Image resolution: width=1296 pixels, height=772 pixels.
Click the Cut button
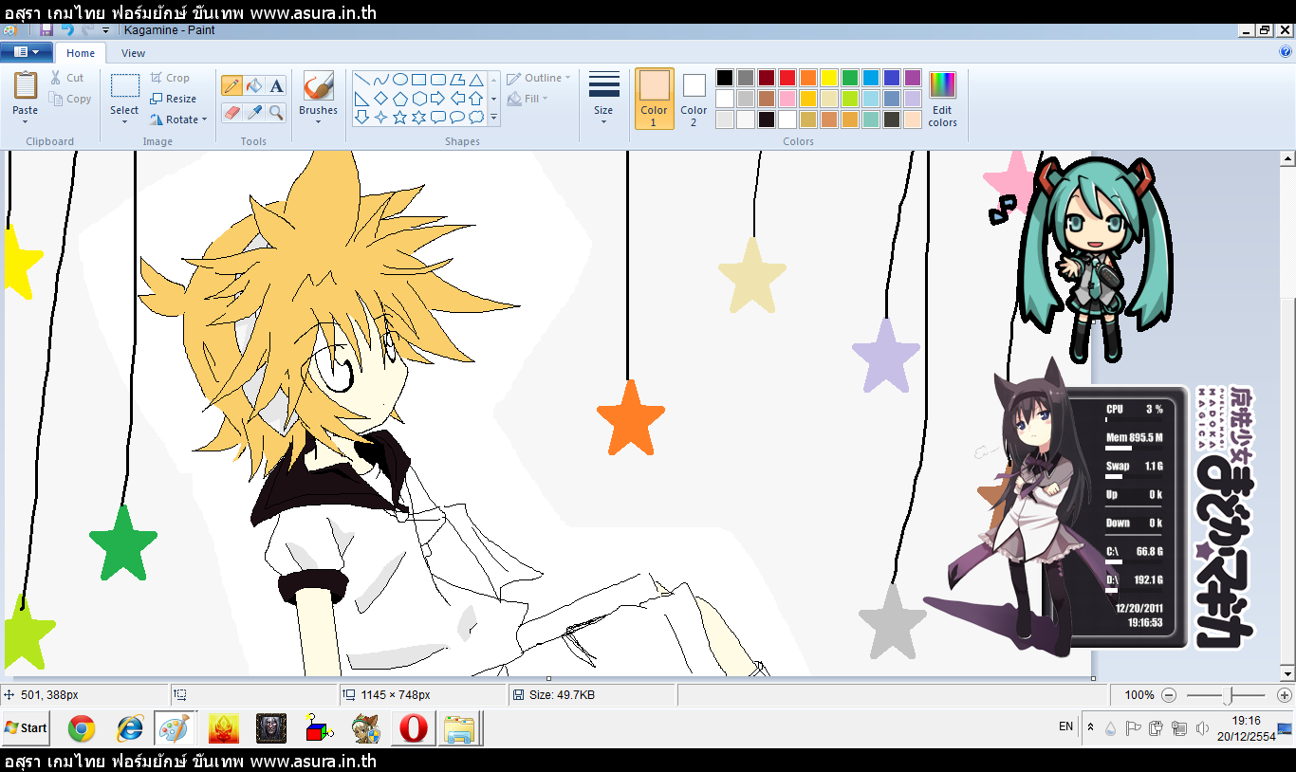point(66,78)
